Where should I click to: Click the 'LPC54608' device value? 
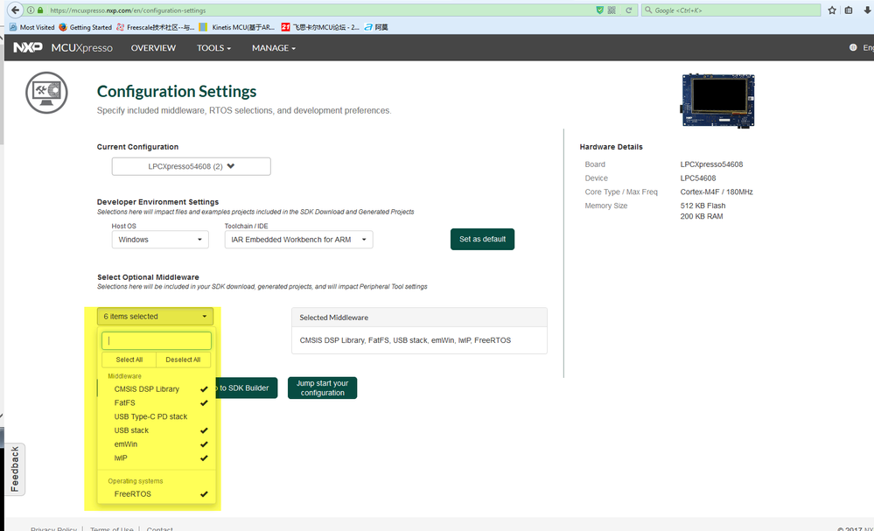698,178
